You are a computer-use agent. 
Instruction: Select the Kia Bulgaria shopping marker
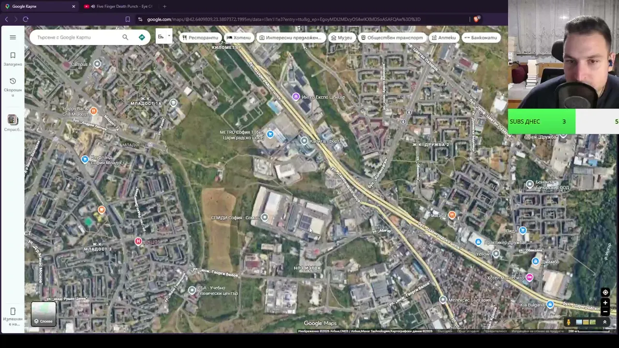[550, 304]
